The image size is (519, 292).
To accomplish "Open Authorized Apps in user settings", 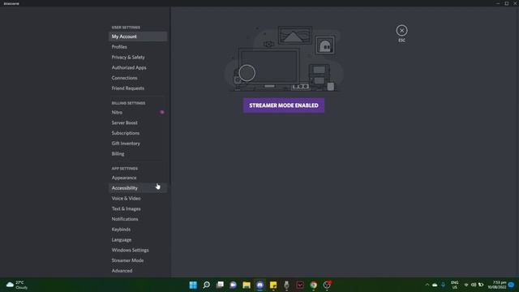I will tap(138, 67).
